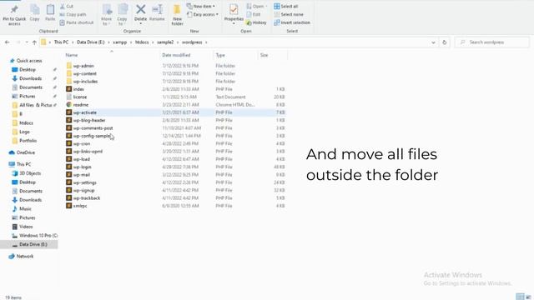
Task: Click xampp breadcrumb in address bar
Action: (x=120, y=42)
